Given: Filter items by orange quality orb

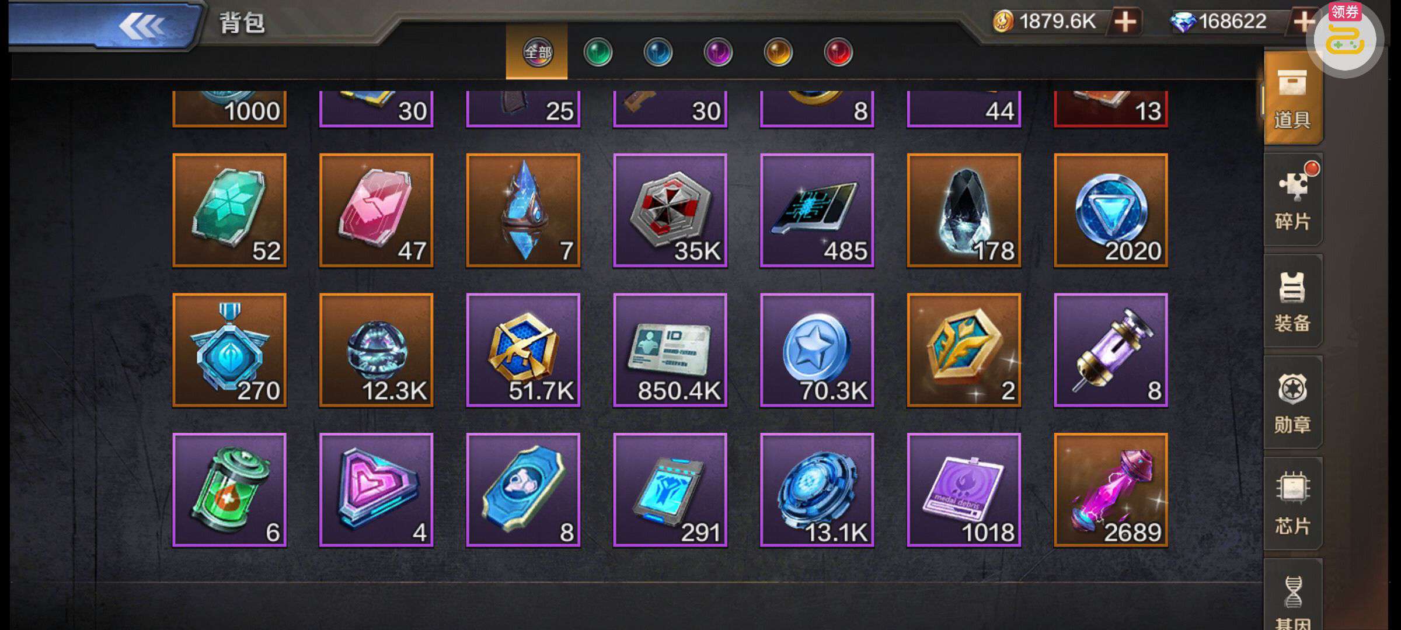Looking at the screenshot, I should (x=778, y=52).
